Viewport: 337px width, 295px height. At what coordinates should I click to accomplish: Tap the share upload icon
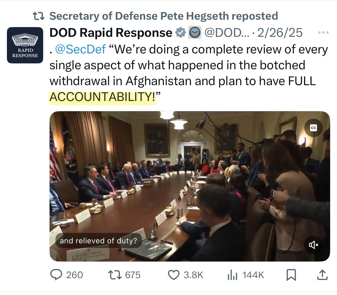tap(322, 275)
